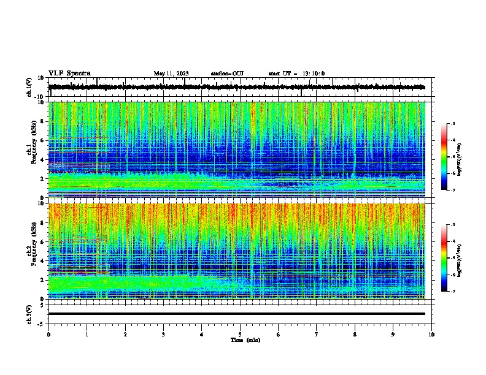This screenshot has width=486, height=375.
Task: Click the 'station=OUI' header text
Action: point(227,74)
